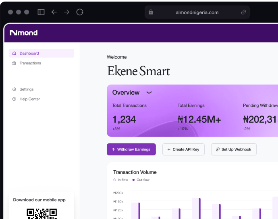The height and width of the screenshot is (219, 278).
Task: Click the Total Transactions label
Action: [x=129, y=105]
